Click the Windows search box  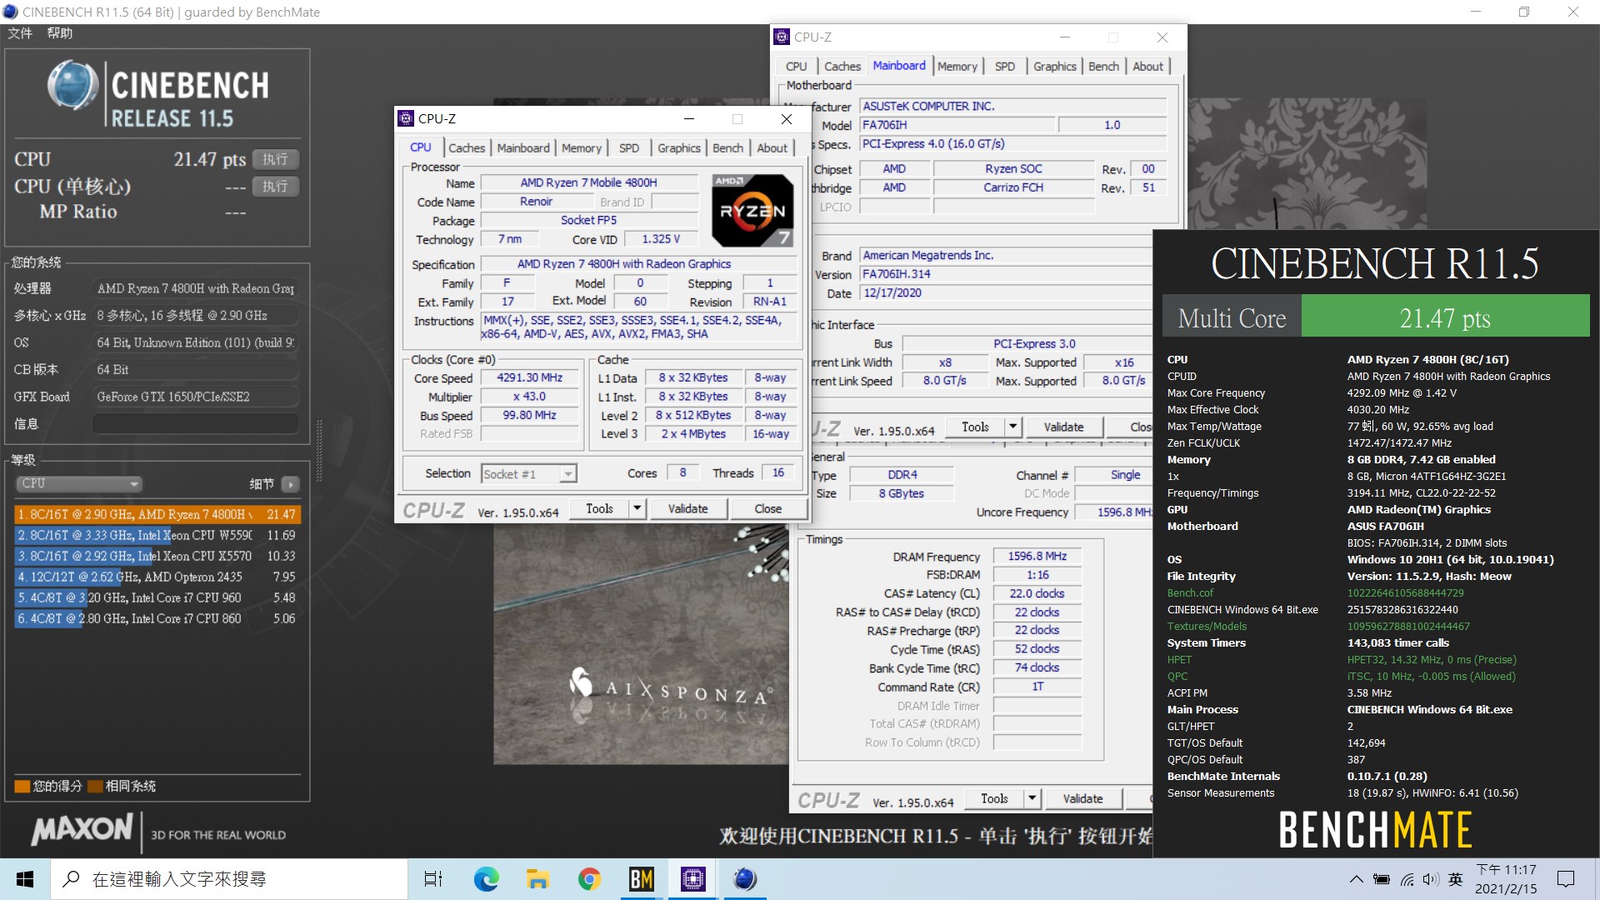point(229,879)
